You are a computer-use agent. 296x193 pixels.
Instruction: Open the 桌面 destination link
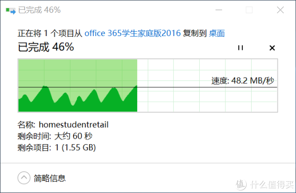217,33
